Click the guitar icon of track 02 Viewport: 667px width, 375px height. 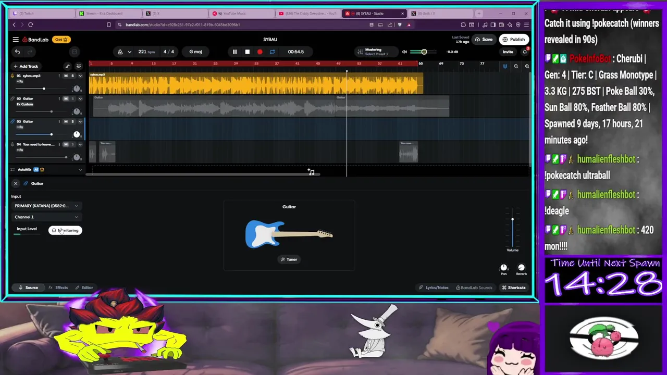[13, 99]
